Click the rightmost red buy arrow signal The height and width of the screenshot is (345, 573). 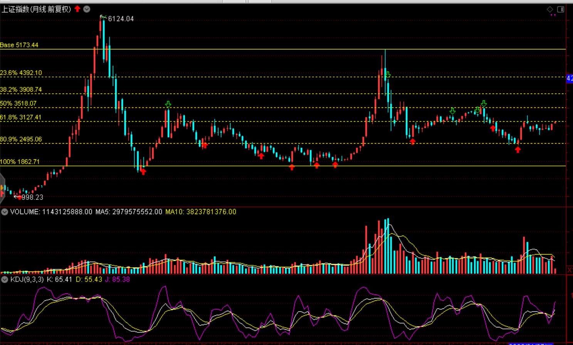point(518,150)
